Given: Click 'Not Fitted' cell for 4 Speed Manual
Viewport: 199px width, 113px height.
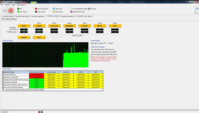Looking at the screenshot, I should pos(37,75).
